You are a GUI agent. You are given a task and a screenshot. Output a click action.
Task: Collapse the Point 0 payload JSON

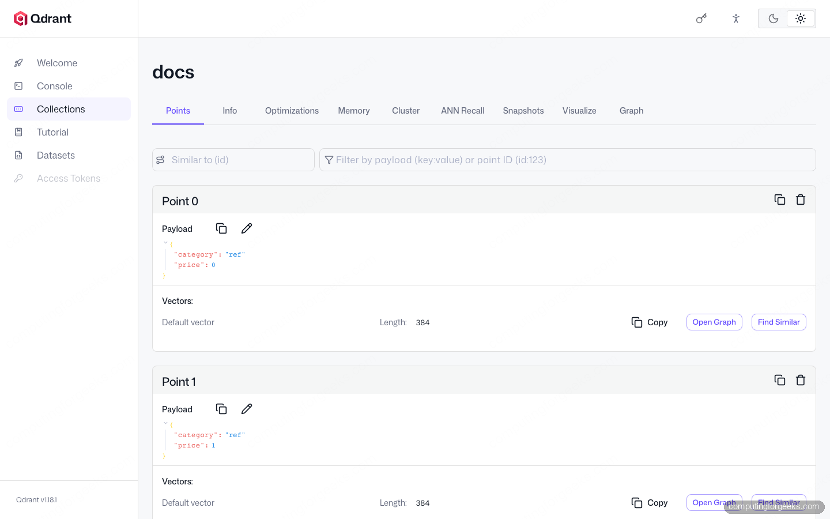(165, 243)
